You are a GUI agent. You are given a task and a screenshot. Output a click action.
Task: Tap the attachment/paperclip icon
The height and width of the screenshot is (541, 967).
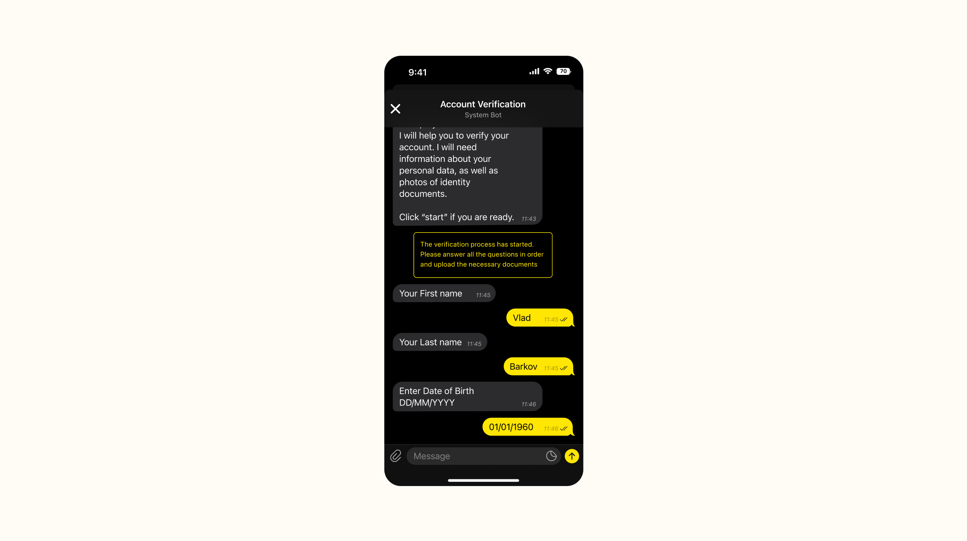396,456
